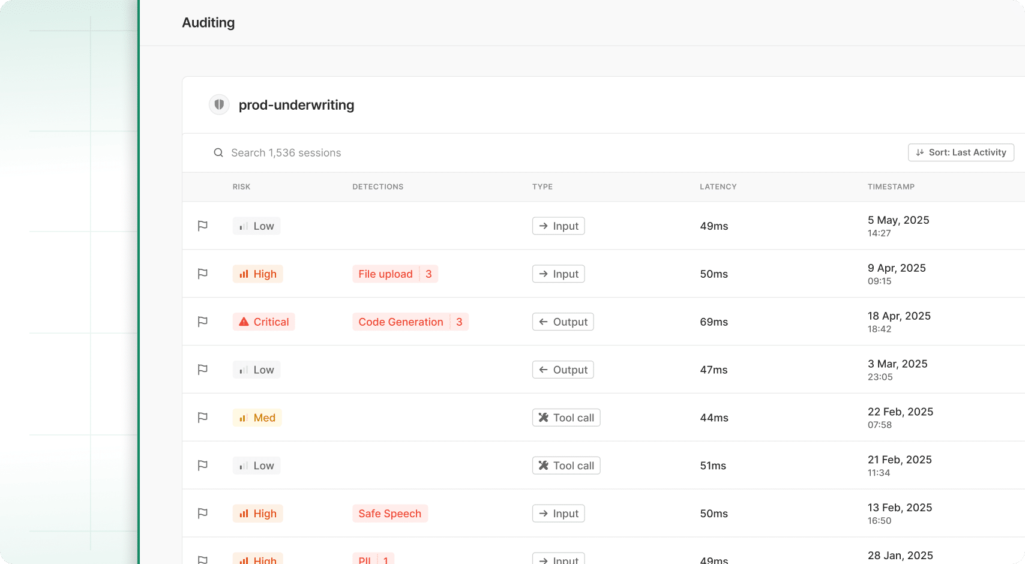Click the Detections column header
The width and height of the screenshot is (1025, 564).
point(377,187)
